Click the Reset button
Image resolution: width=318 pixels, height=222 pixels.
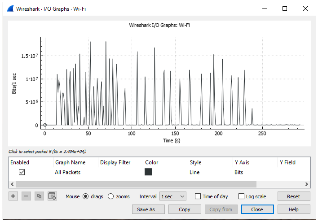pos(294,196)
